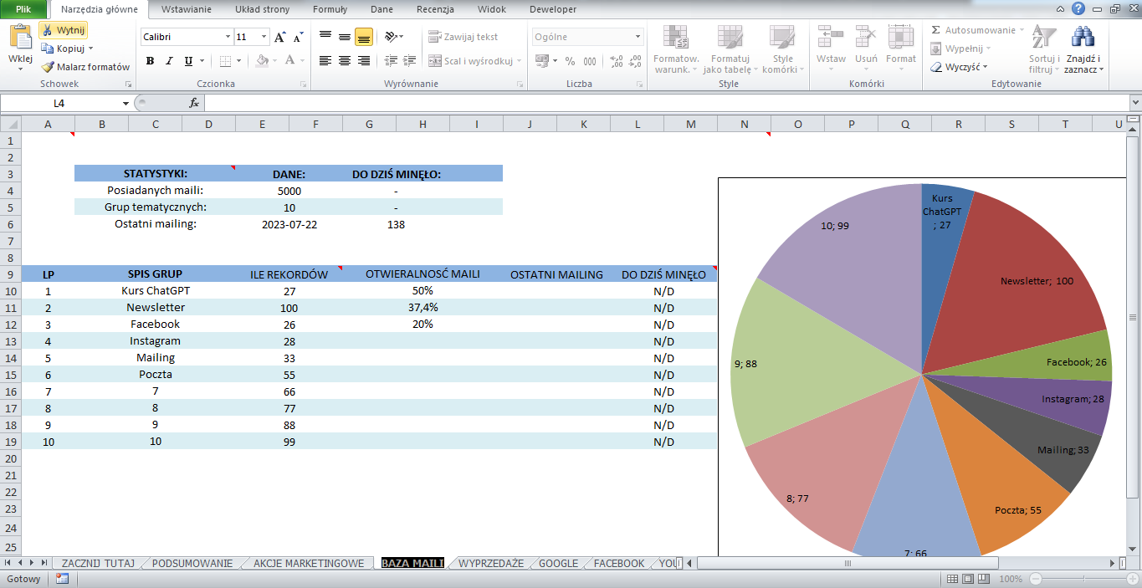This screenshot has height=588, width=1142.
Task: Toggle Bold formatting
Action: pos(150,61)
